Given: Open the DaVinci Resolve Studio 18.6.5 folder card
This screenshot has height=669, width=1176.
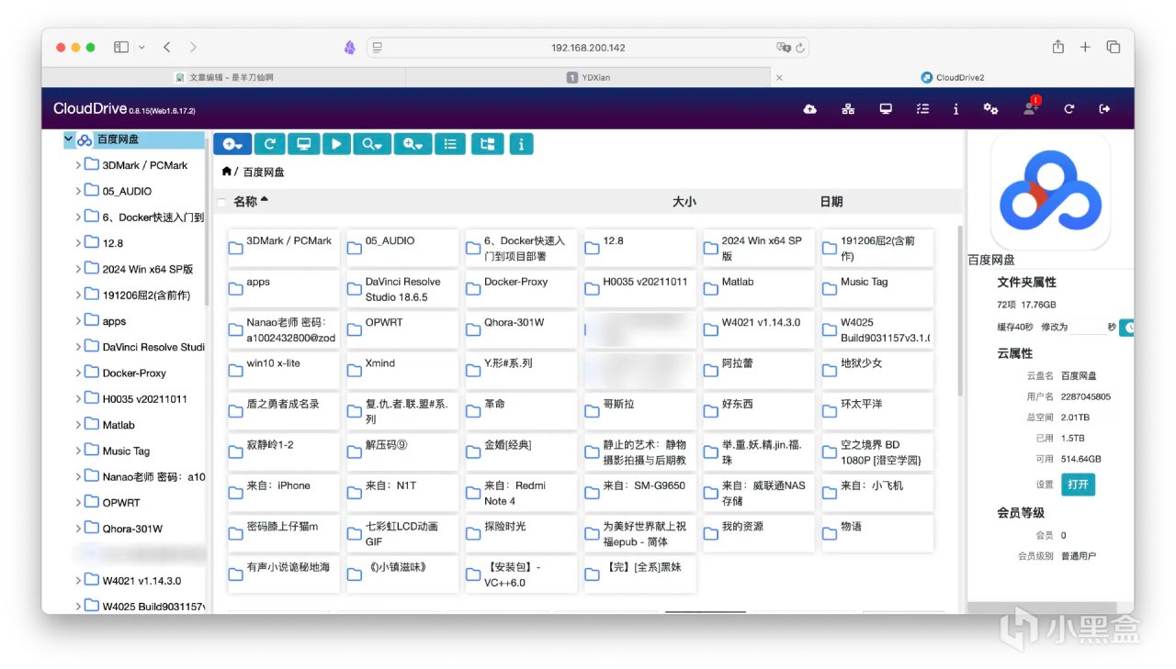Looking at the screenshot, I should (401, 289).
